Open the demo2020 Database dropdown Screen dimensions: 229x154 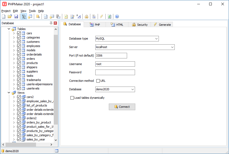[132, 89]
